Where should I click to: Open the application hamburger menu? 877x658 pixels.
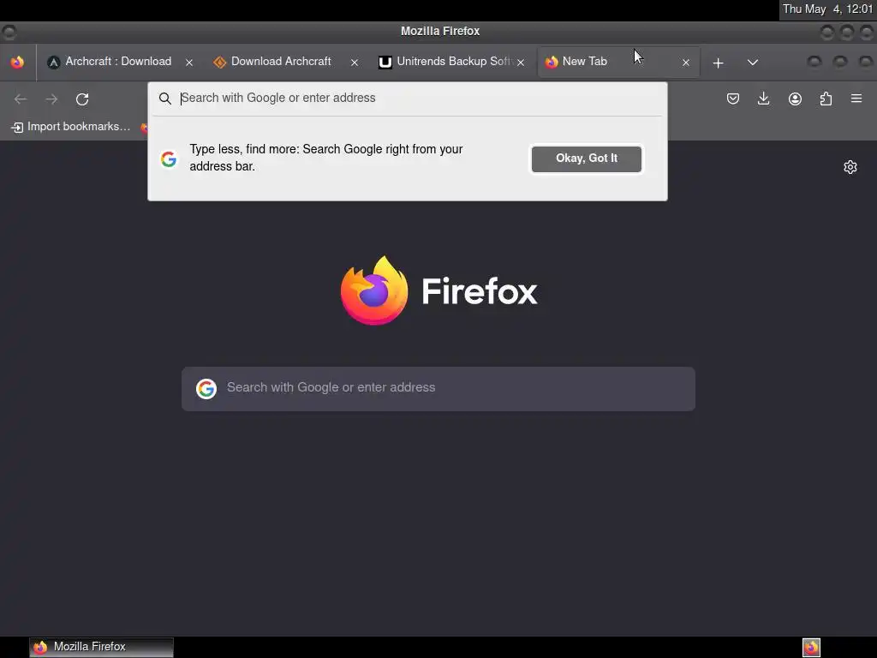[856, 99]
